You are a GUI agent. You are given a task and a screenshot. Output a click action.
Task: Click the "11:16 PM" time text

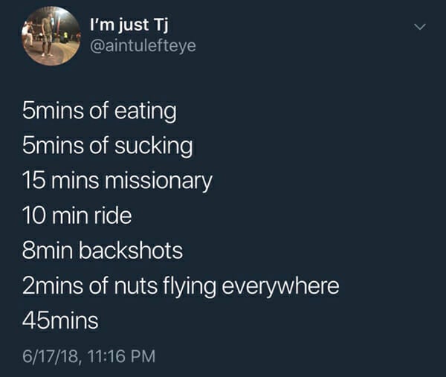122,356
